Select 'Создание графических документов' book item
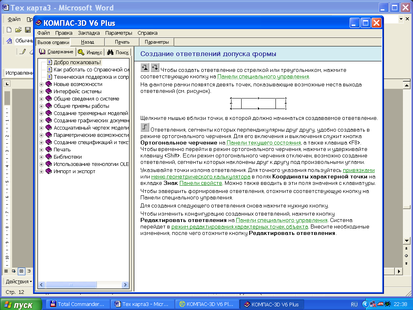This screenshot has width=413, height=310. (91, 121)
